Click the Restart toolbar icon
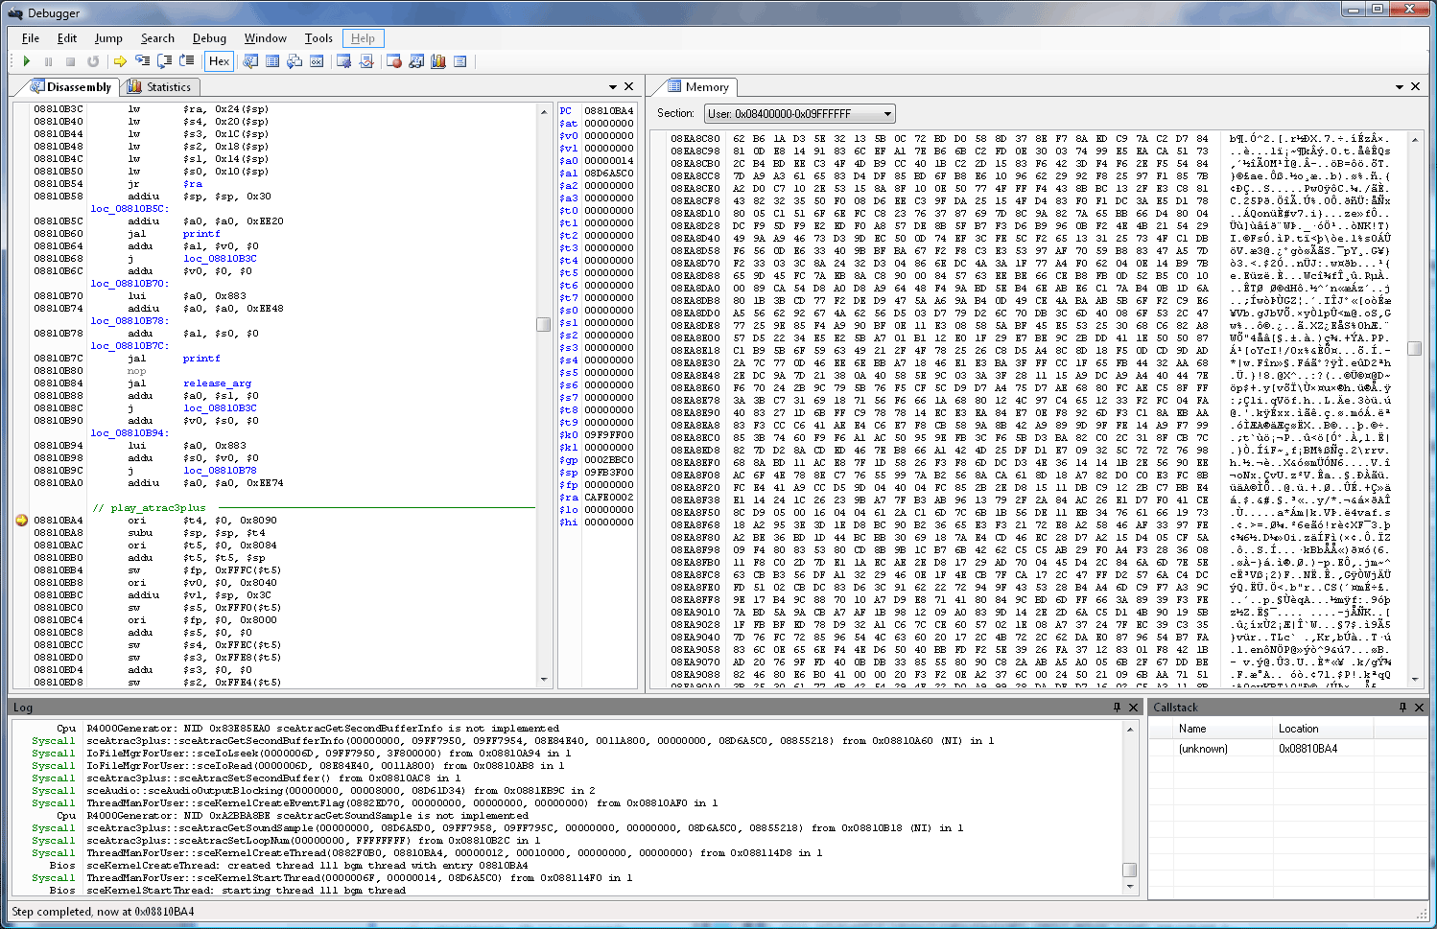The height and width of the screenshot is (929, 1437). pyautogui.click(x=93, y=61)
